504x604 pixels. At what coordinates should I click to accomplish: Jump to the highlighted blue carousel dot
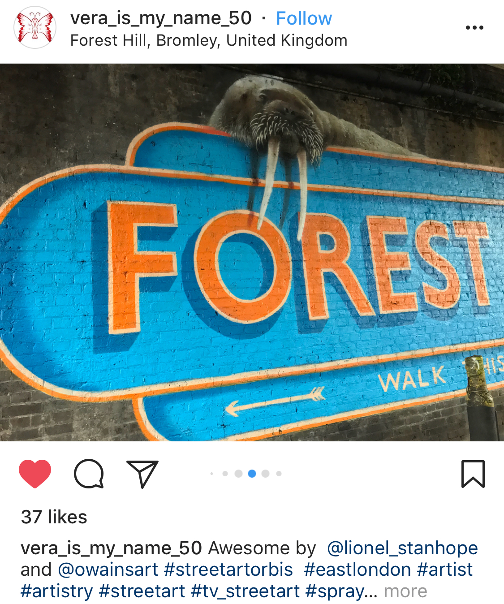(x=252, y=474)
